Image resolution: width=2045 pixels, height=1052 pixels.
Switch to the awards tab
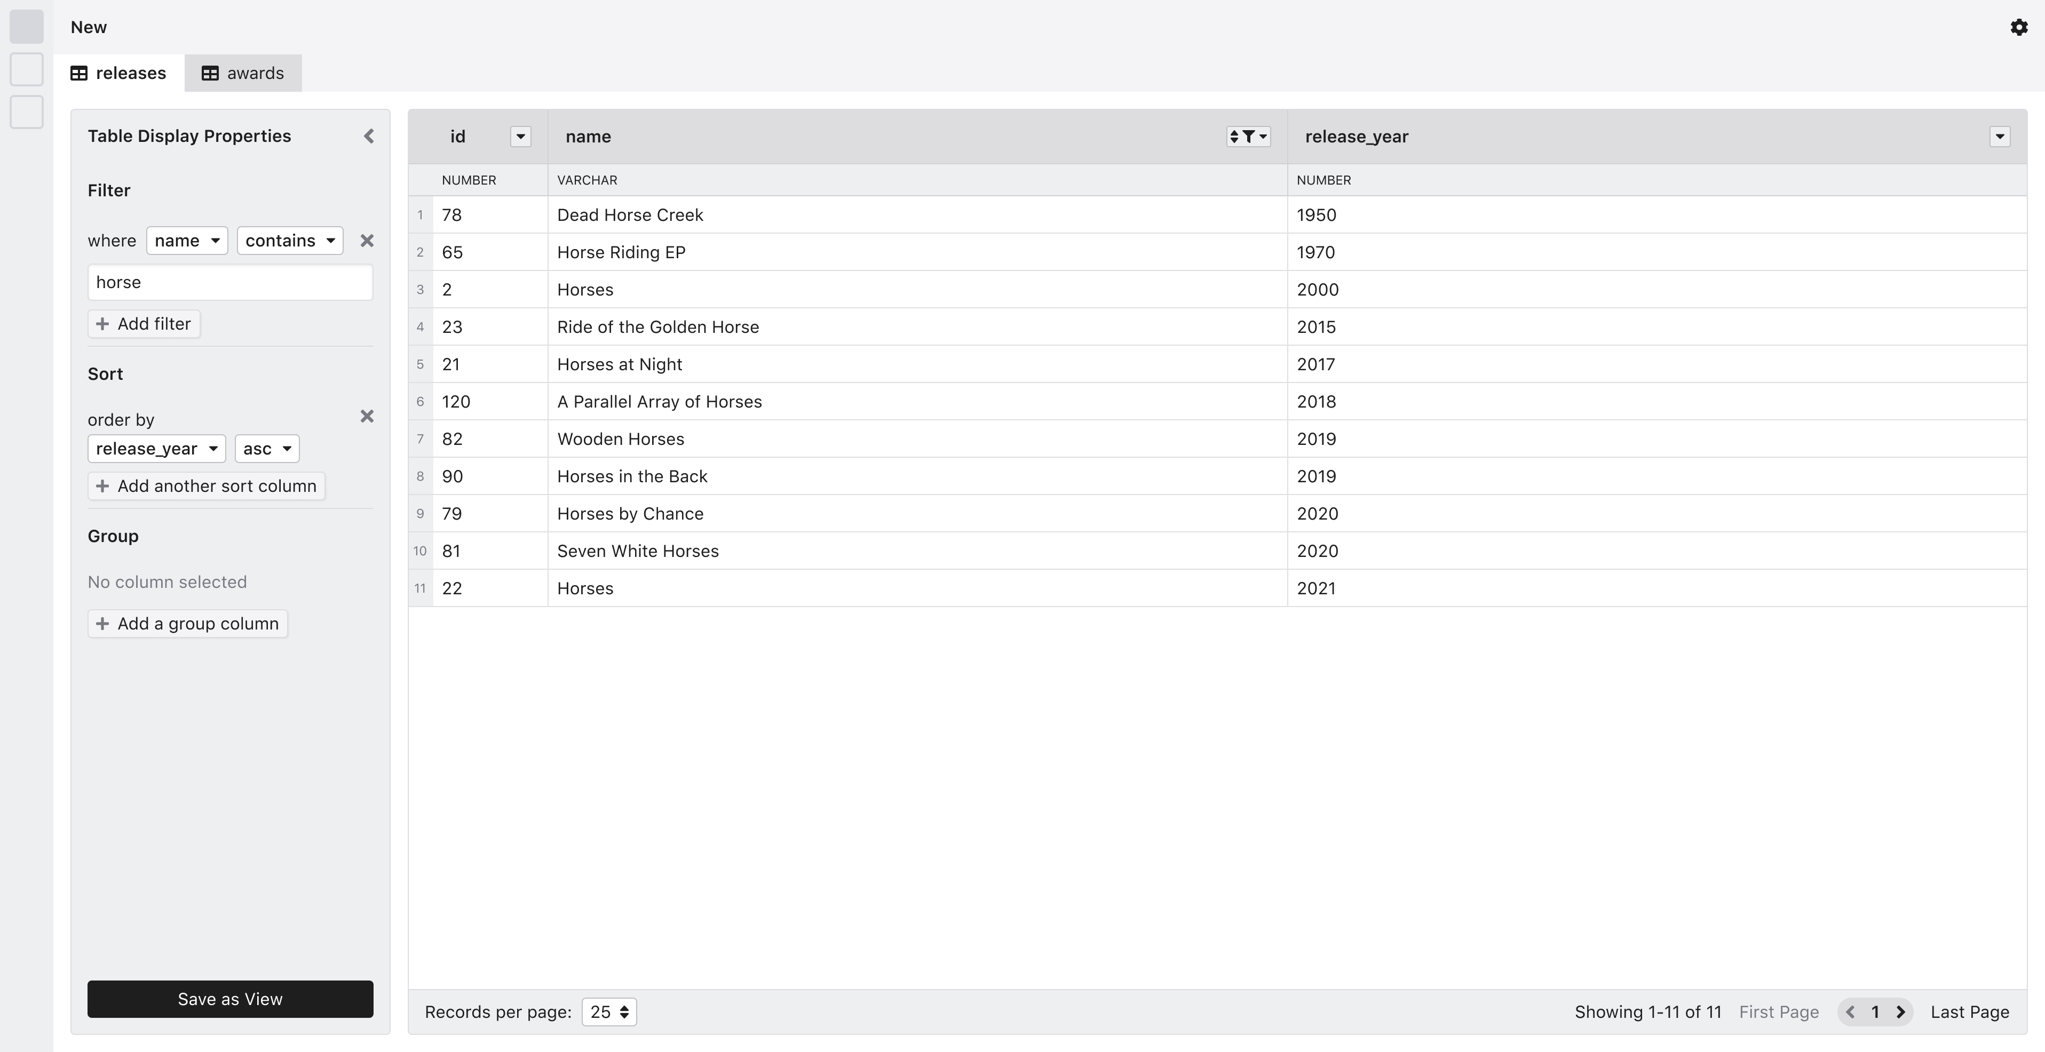pos(243,73)
